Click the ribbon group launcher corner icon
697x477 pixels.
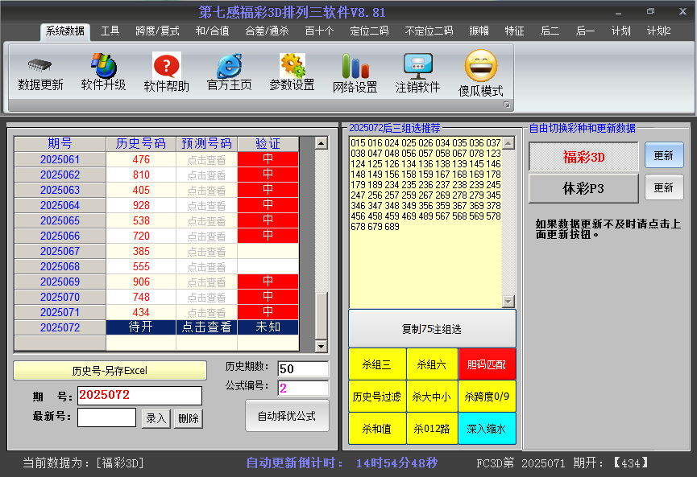pos(506,105)
